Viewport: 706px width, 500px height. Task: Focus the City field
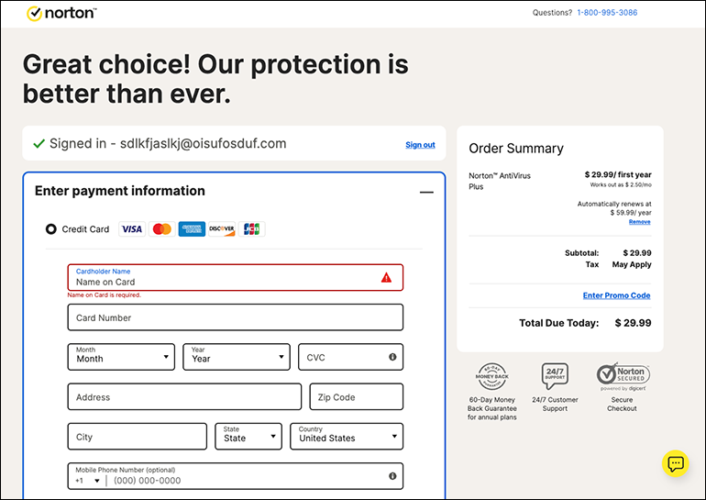pyautogui.click(x=138, y=436)
